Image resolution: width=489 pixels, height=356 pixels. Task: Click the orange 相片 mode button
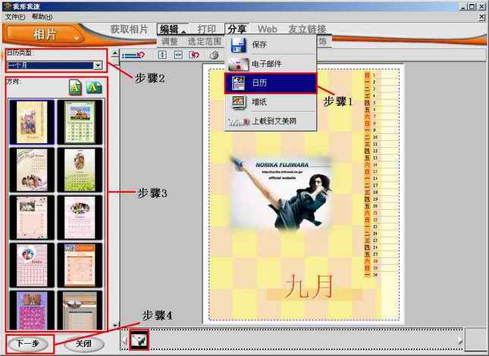point(44,34)
